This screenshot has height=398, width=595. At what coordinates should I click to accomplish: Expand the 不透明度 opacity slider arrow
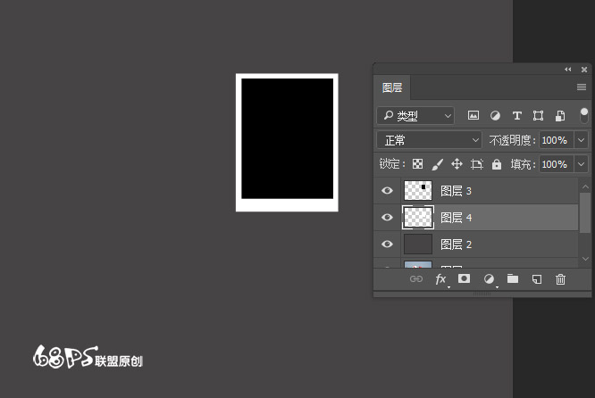pyautogui.click(x=582, y=140)
